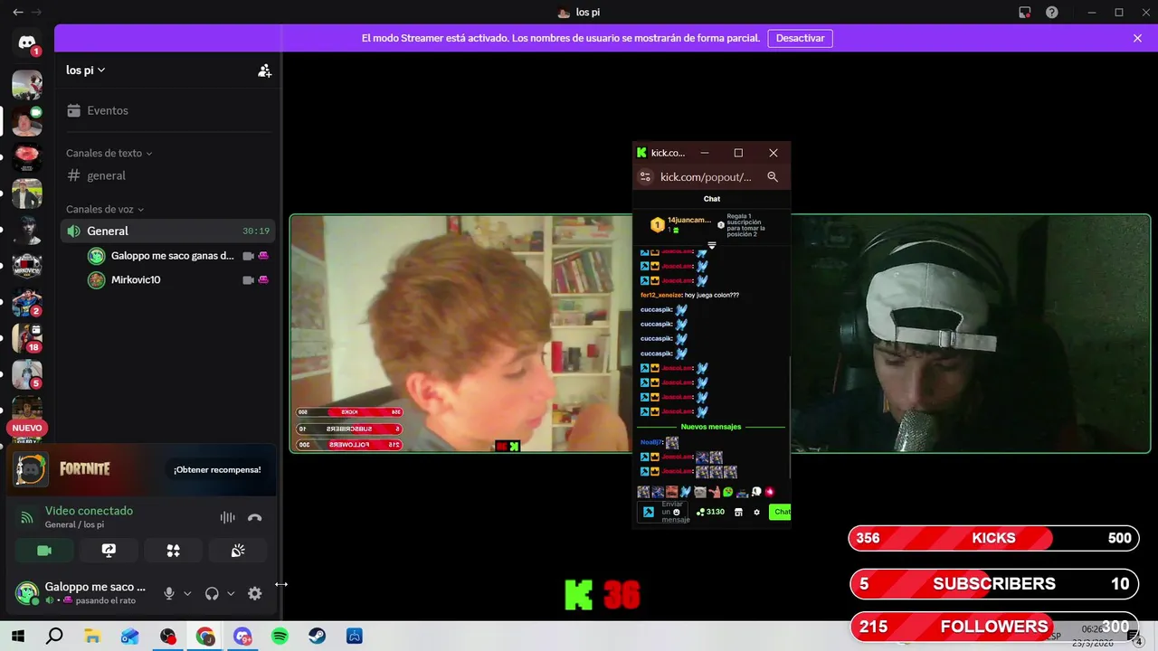Screen dimensions: 1158x651
Task: Go forward with the navigation arrow
Action: (x=38, y=13)
